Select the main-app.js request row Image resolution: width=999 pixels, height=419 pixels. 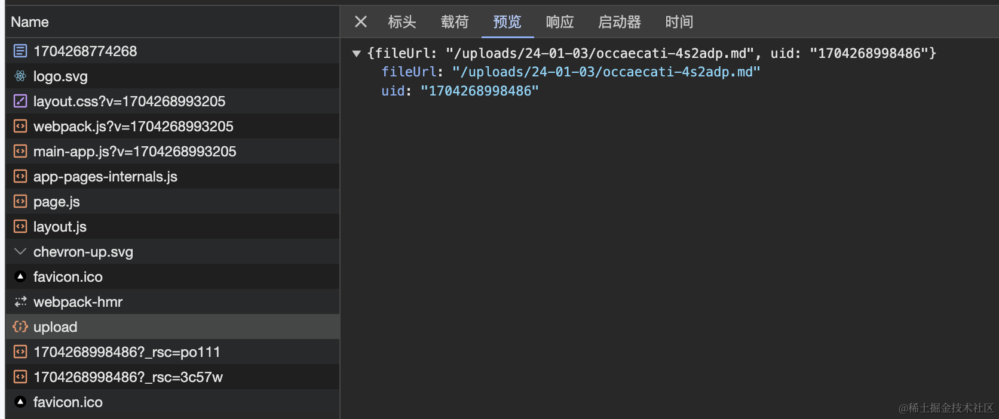(135, 152)
